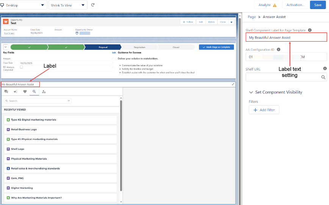Click the Save button

tap(318, 5)
